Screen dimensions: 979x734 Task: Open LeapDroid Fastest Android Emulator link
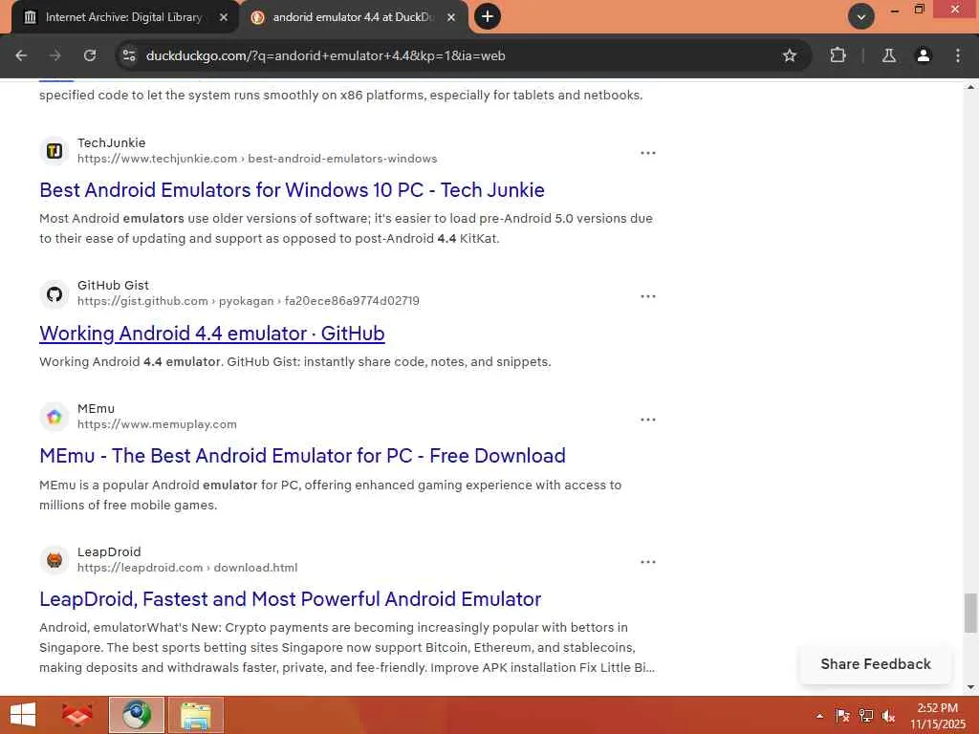tap(290, 599)
